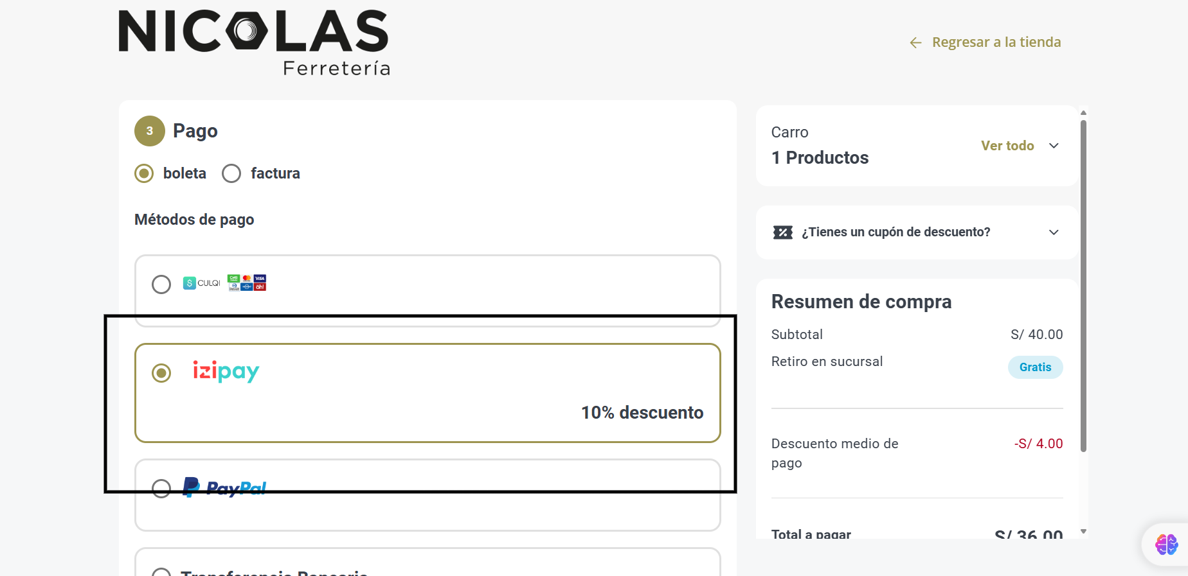1188x576 pixels.
Task: Click the summary panel scrollbar
Action: [x=1083, y=286]
